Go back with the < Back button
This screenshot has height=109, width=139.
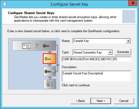[80, 101]
